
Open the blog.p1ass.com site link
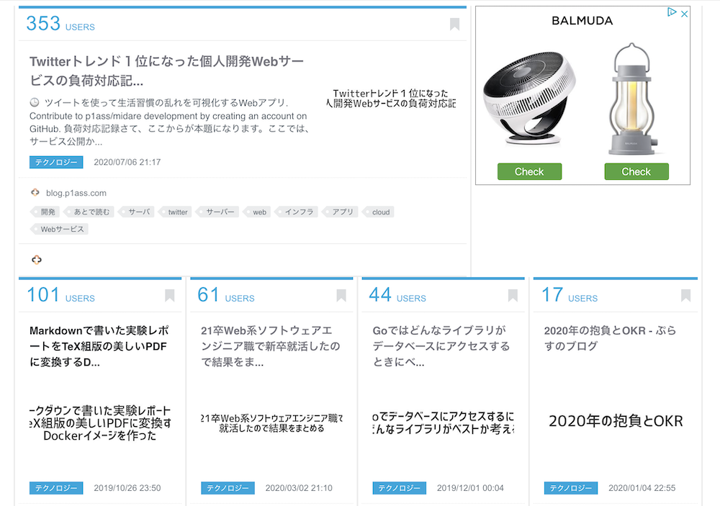[76, 193]
